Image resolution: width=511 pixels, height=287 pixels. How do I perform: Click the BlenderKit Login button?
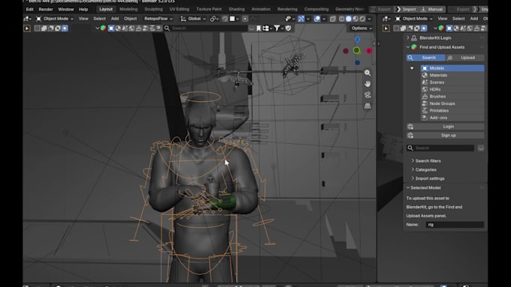point(445,127)
